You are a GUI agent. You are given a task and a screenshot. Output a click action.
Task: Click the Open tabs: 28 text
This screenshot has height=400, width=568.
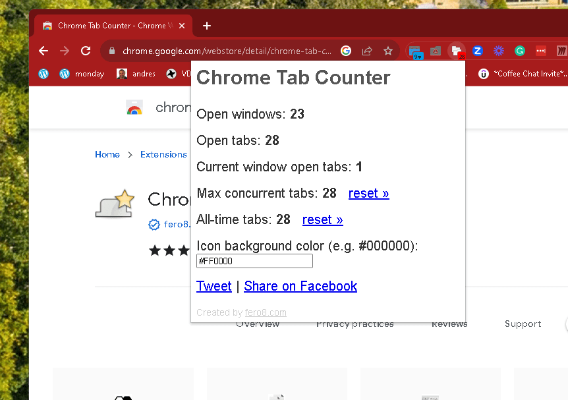[x=238, y=140]
